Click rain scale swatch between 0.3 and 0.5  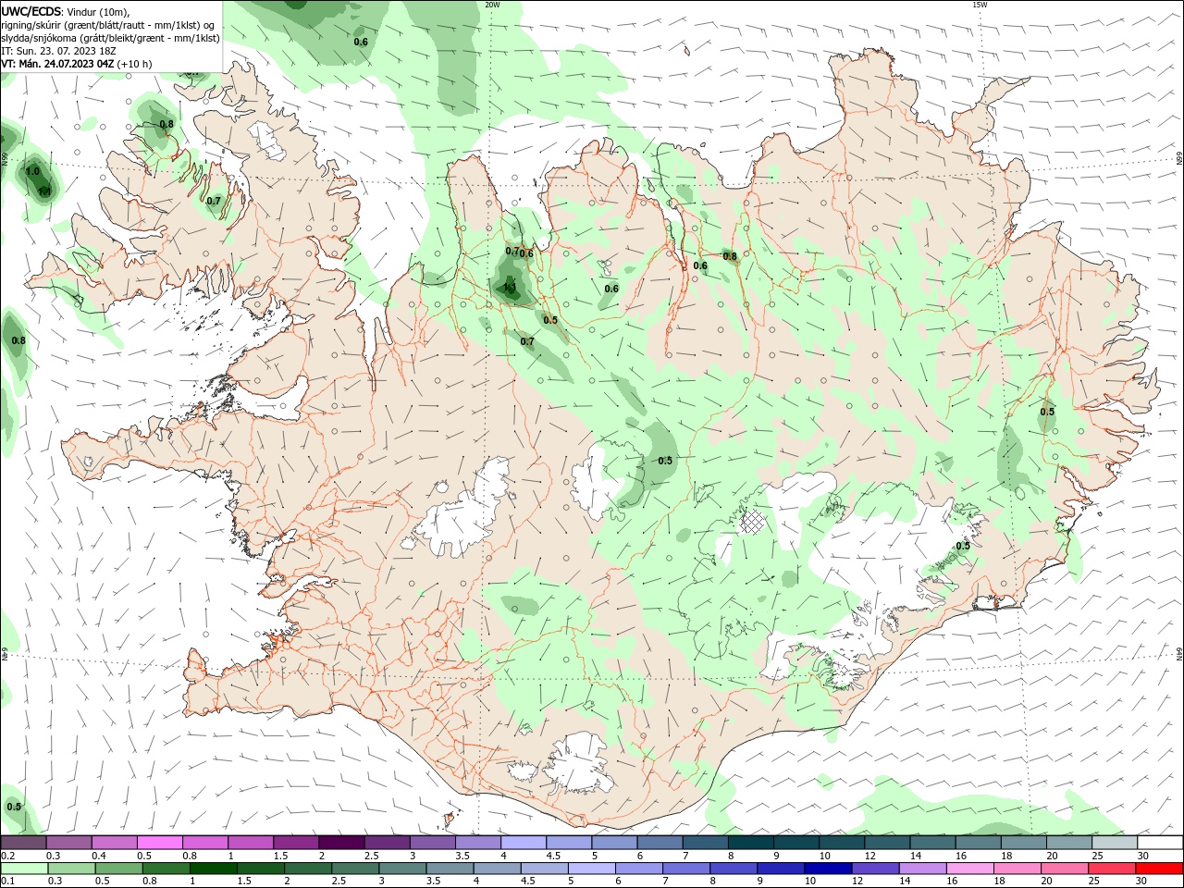71,868
